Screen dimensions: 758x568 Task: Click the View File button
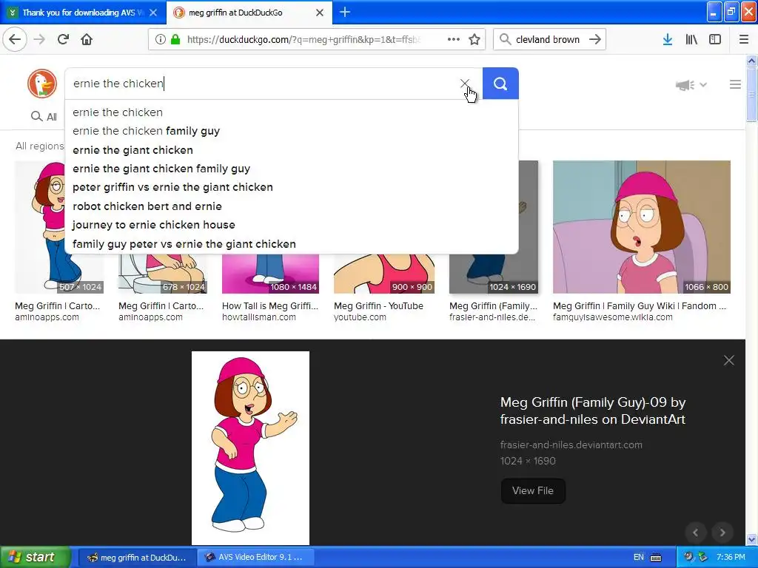point(533,491)
